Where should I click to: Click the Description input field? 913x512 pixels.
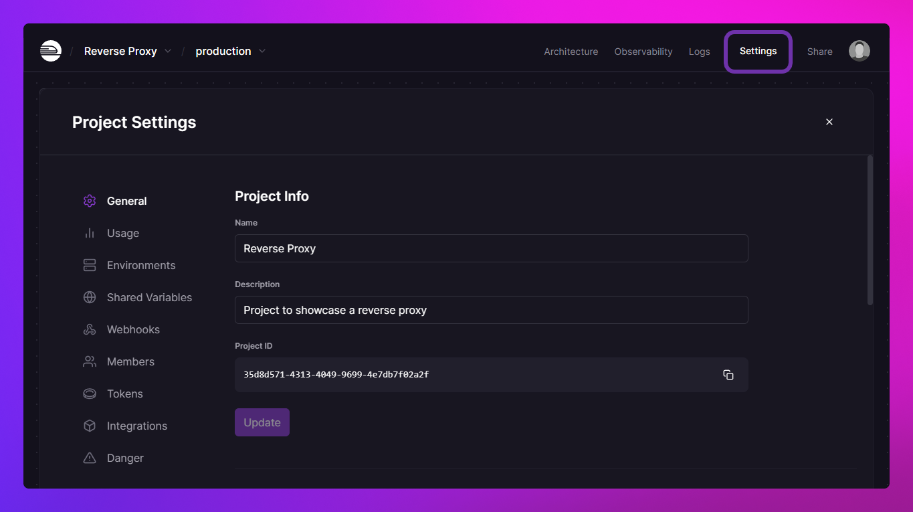[x=492, y=310]
